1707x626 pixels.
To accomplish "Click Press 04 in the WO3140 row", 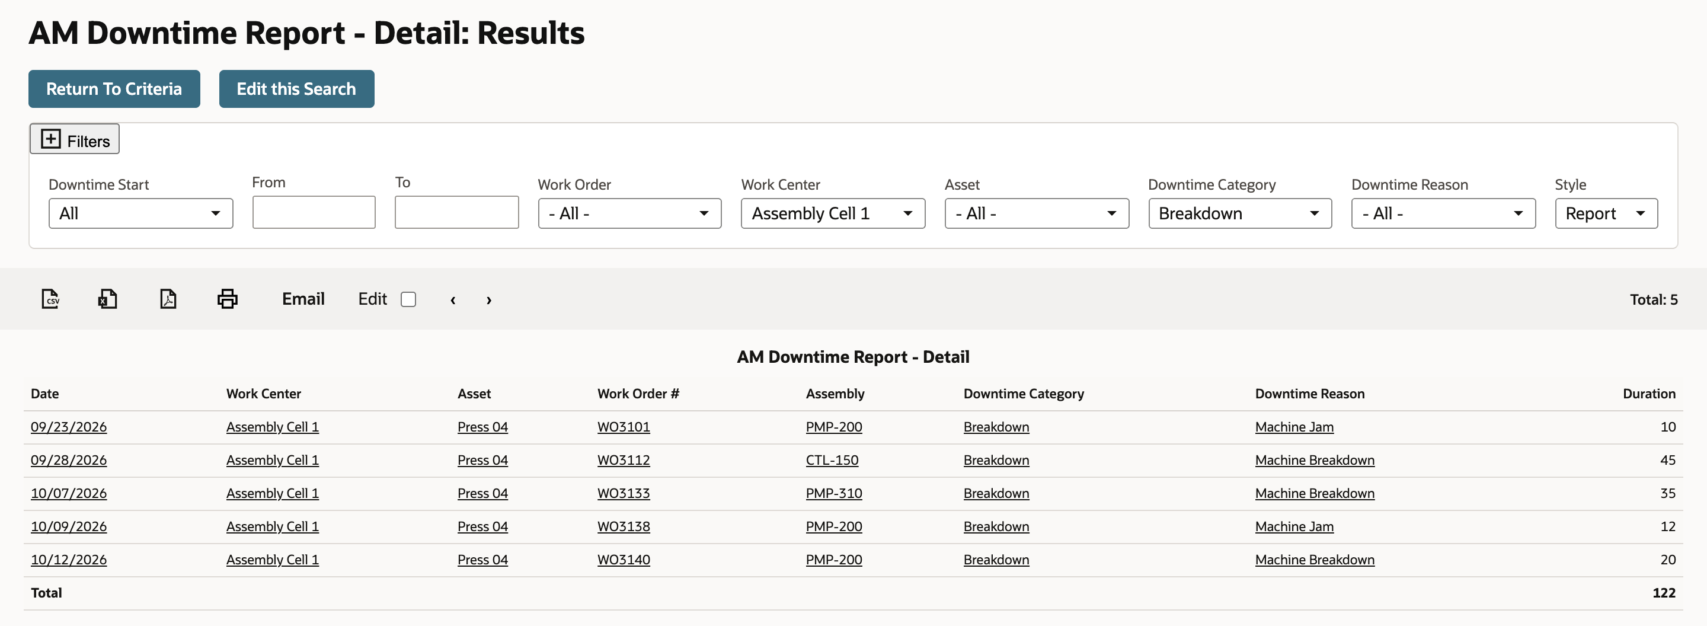I will 482,560.
